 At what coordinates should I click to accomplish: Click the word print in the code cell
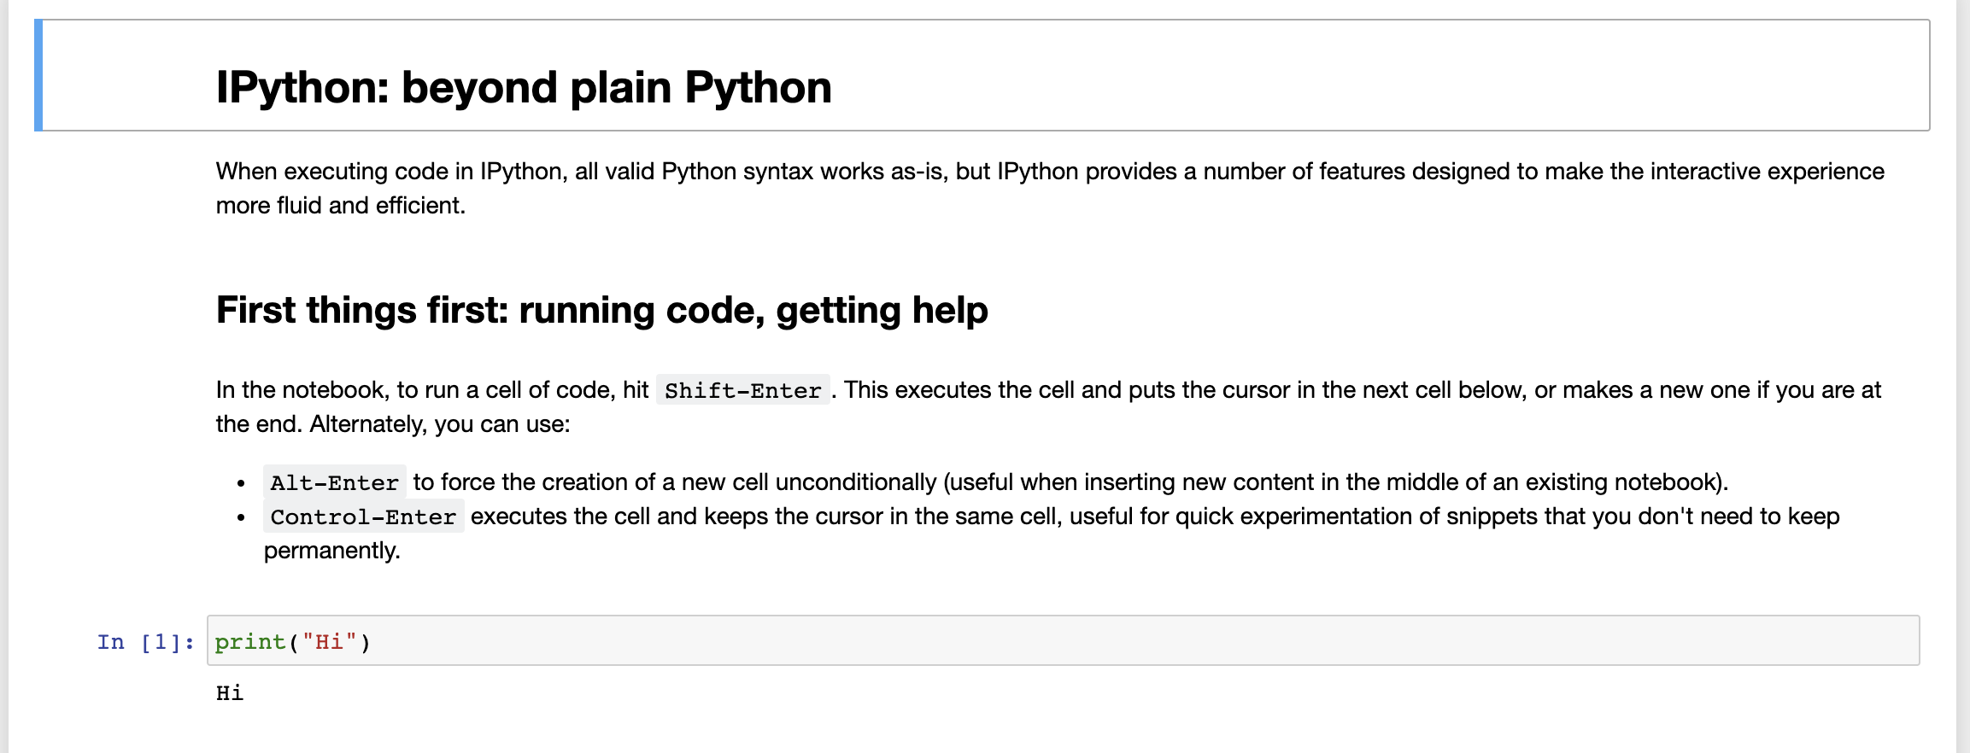250,642
